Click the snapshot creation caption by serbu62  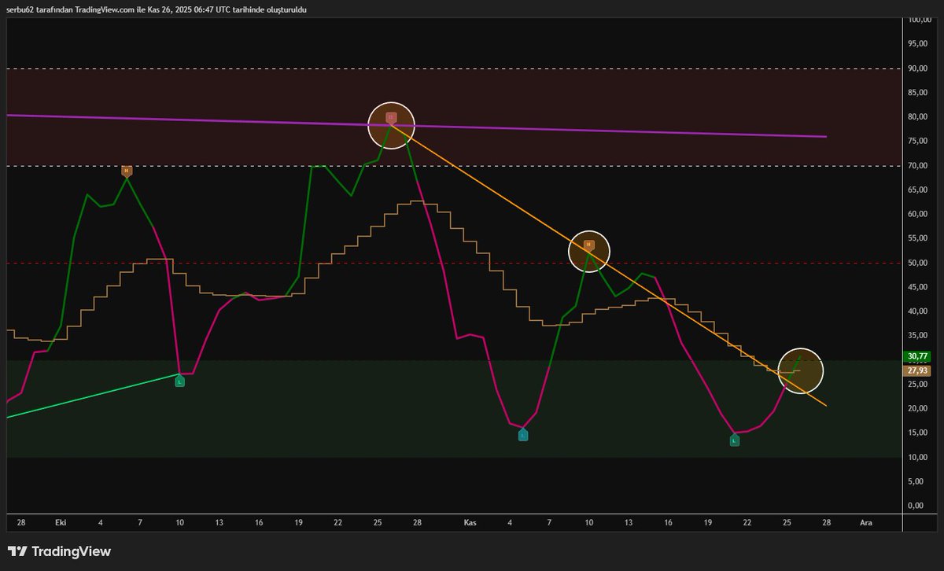(157, 9)
